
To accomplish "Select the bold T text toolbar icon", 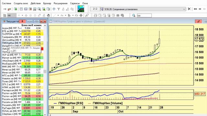I will coord(59,9).
